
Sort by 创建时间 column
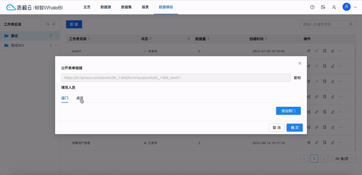pyautogui.click(x=266, y=39)
